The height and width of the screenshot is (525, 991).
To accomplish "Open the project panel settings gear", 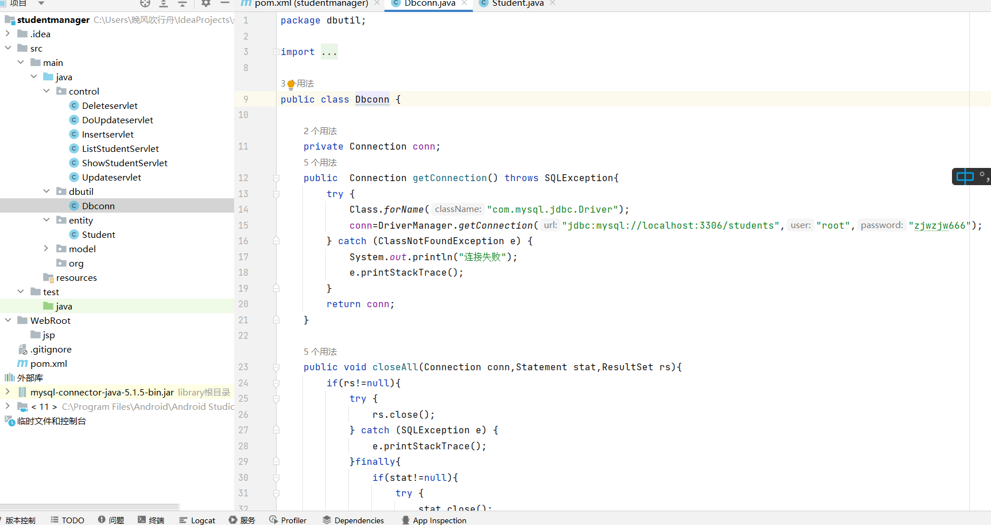I will click(x=206, y=3).
